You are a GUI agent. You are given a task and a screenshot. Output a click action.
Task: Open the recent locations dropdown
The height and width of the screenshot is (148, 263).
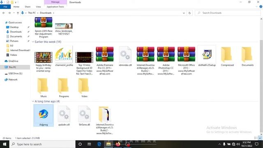coord(14,13)
